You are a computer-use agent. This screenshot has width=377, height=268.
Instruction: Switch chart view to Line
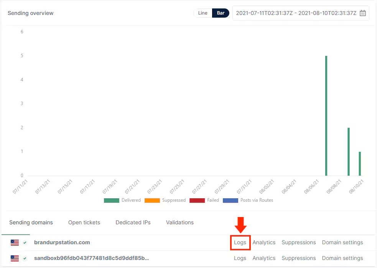pos(202,13)
